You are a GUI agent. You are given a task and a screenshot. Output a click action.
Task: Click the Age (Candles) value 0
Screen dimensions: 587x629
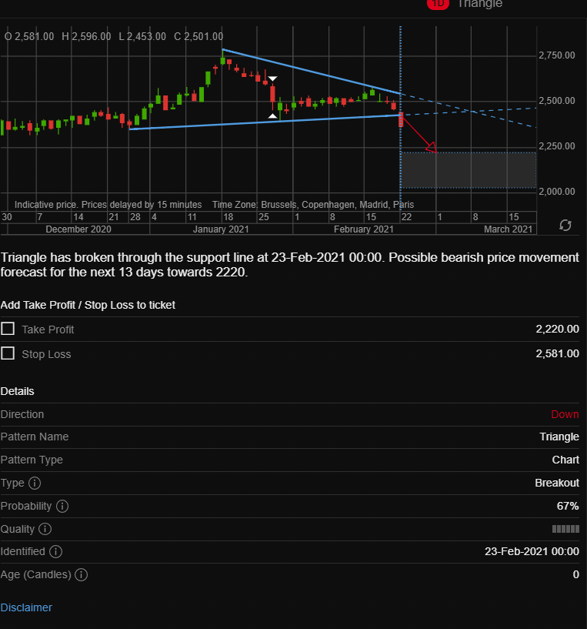point(575,575)
